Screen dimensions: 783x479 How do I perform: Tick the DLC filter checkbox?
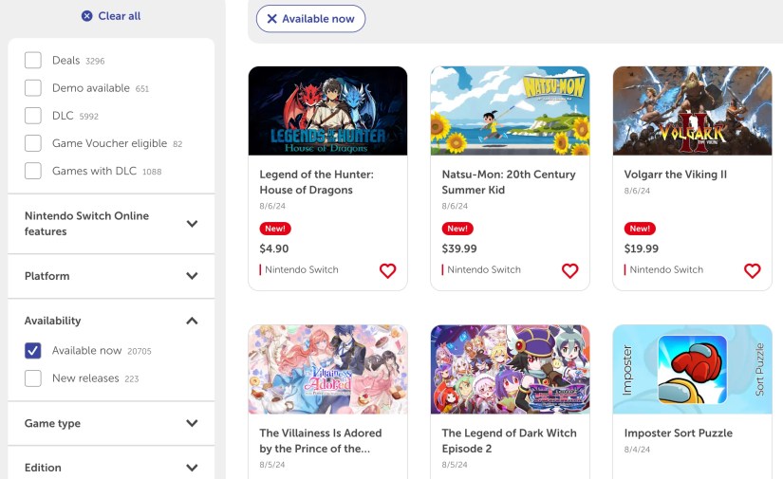click(x=33, y=116)
